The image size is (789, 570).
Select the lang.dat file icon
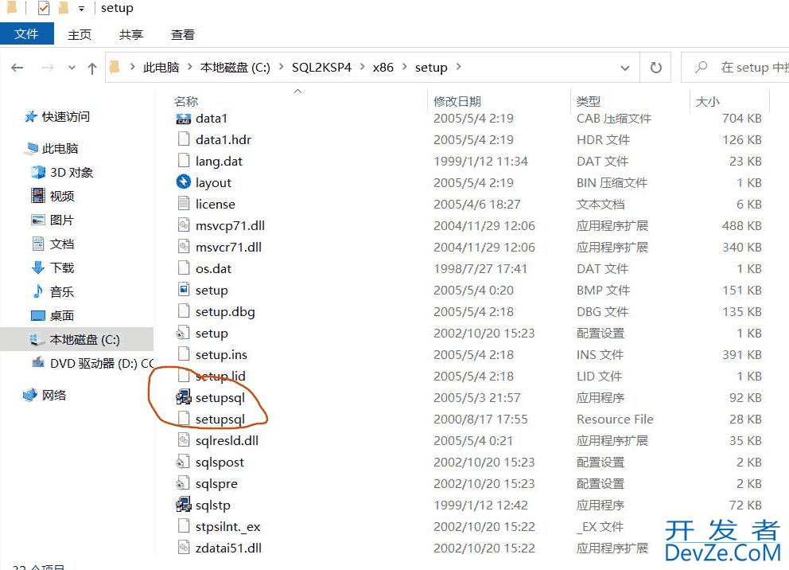(184, 161)
